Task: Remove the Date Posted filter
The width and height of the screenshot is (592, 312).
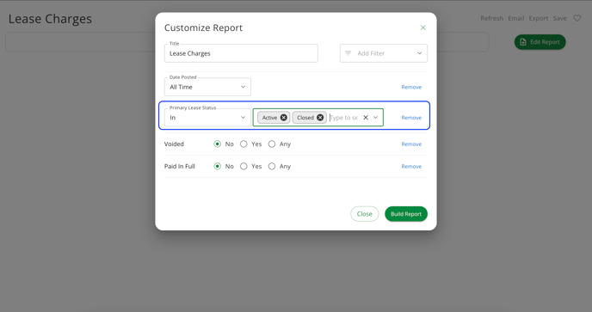Action: pos(411,87)
